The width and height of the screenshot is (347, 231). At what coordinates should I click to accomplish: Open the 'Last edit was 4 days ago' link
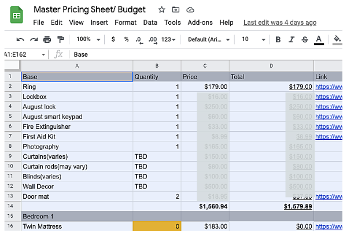click(280, 23)
